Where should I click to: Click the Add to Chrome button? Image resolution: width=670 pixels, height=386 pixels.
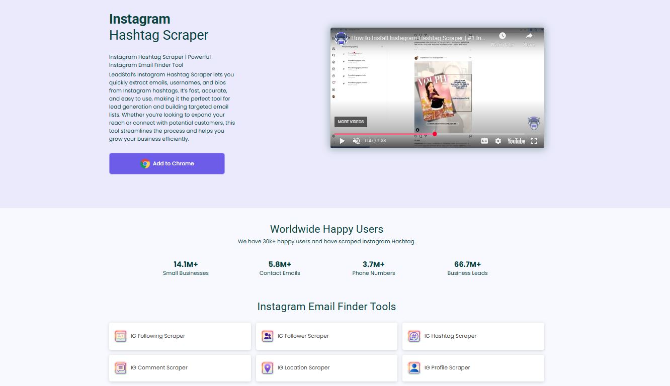pos(167,164)
